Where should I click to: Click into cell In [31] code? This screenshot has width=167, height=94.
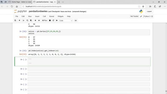[x=89, y=32]
